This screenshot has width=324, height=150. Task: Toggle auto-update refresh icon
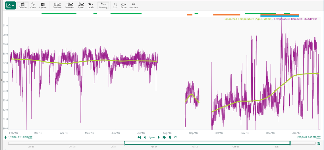click(x=175, y=137)
